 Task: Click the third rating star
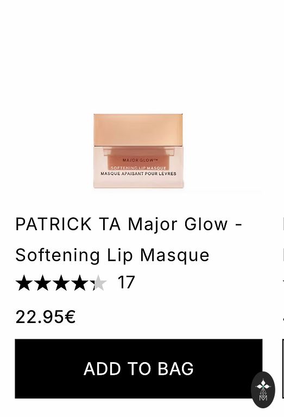click(61, 283)
